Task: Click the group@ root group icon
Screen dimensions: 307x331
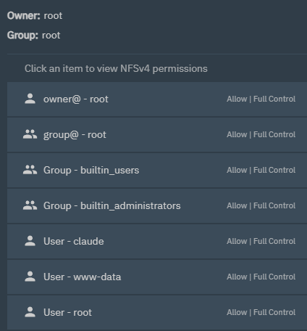Action: click(x=30, y=134)
